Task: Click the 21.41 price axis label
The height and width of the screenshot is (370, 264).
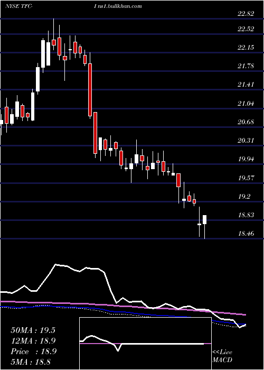Action: [246, 85]
